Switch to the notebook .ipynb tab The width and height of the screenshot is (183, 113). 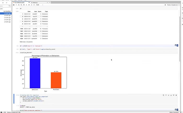pyautogui.click(x=21, y=3)
